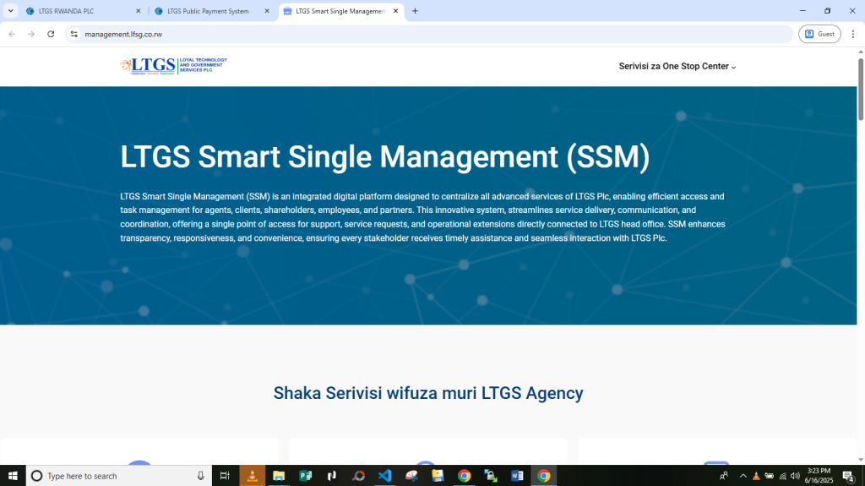
Task: Open the active Chrome window taskbar icon
Action: 544,476
